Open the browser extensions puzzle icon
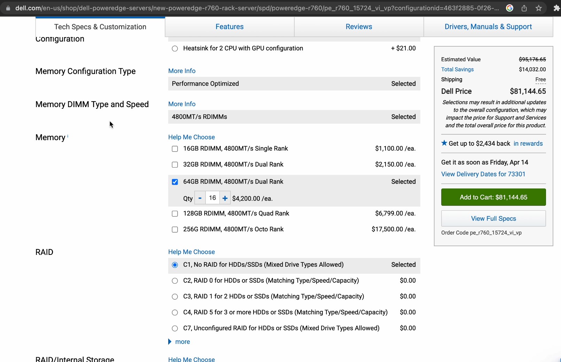 coord(556,8)
